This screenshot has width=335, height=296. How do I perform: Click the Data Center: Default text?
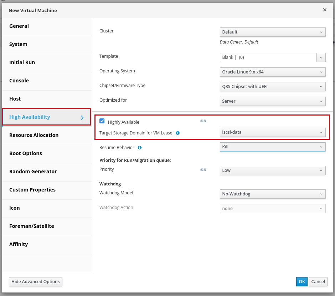[239, 42]
